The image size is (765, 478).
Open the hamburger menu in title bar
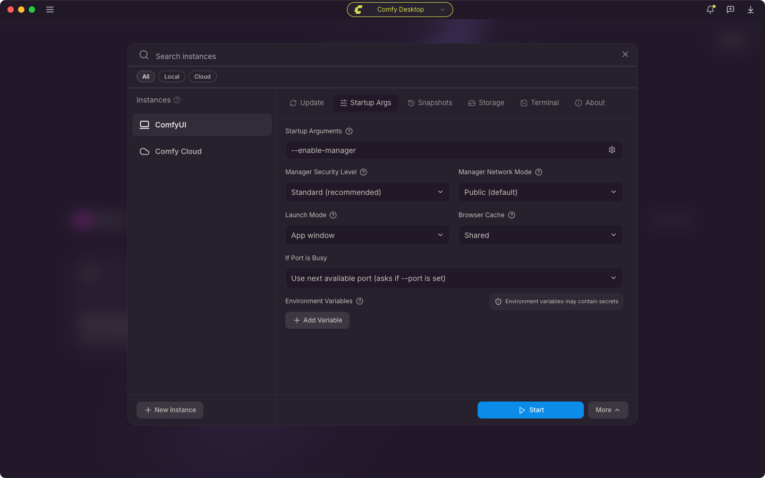[x=50, y=10]
